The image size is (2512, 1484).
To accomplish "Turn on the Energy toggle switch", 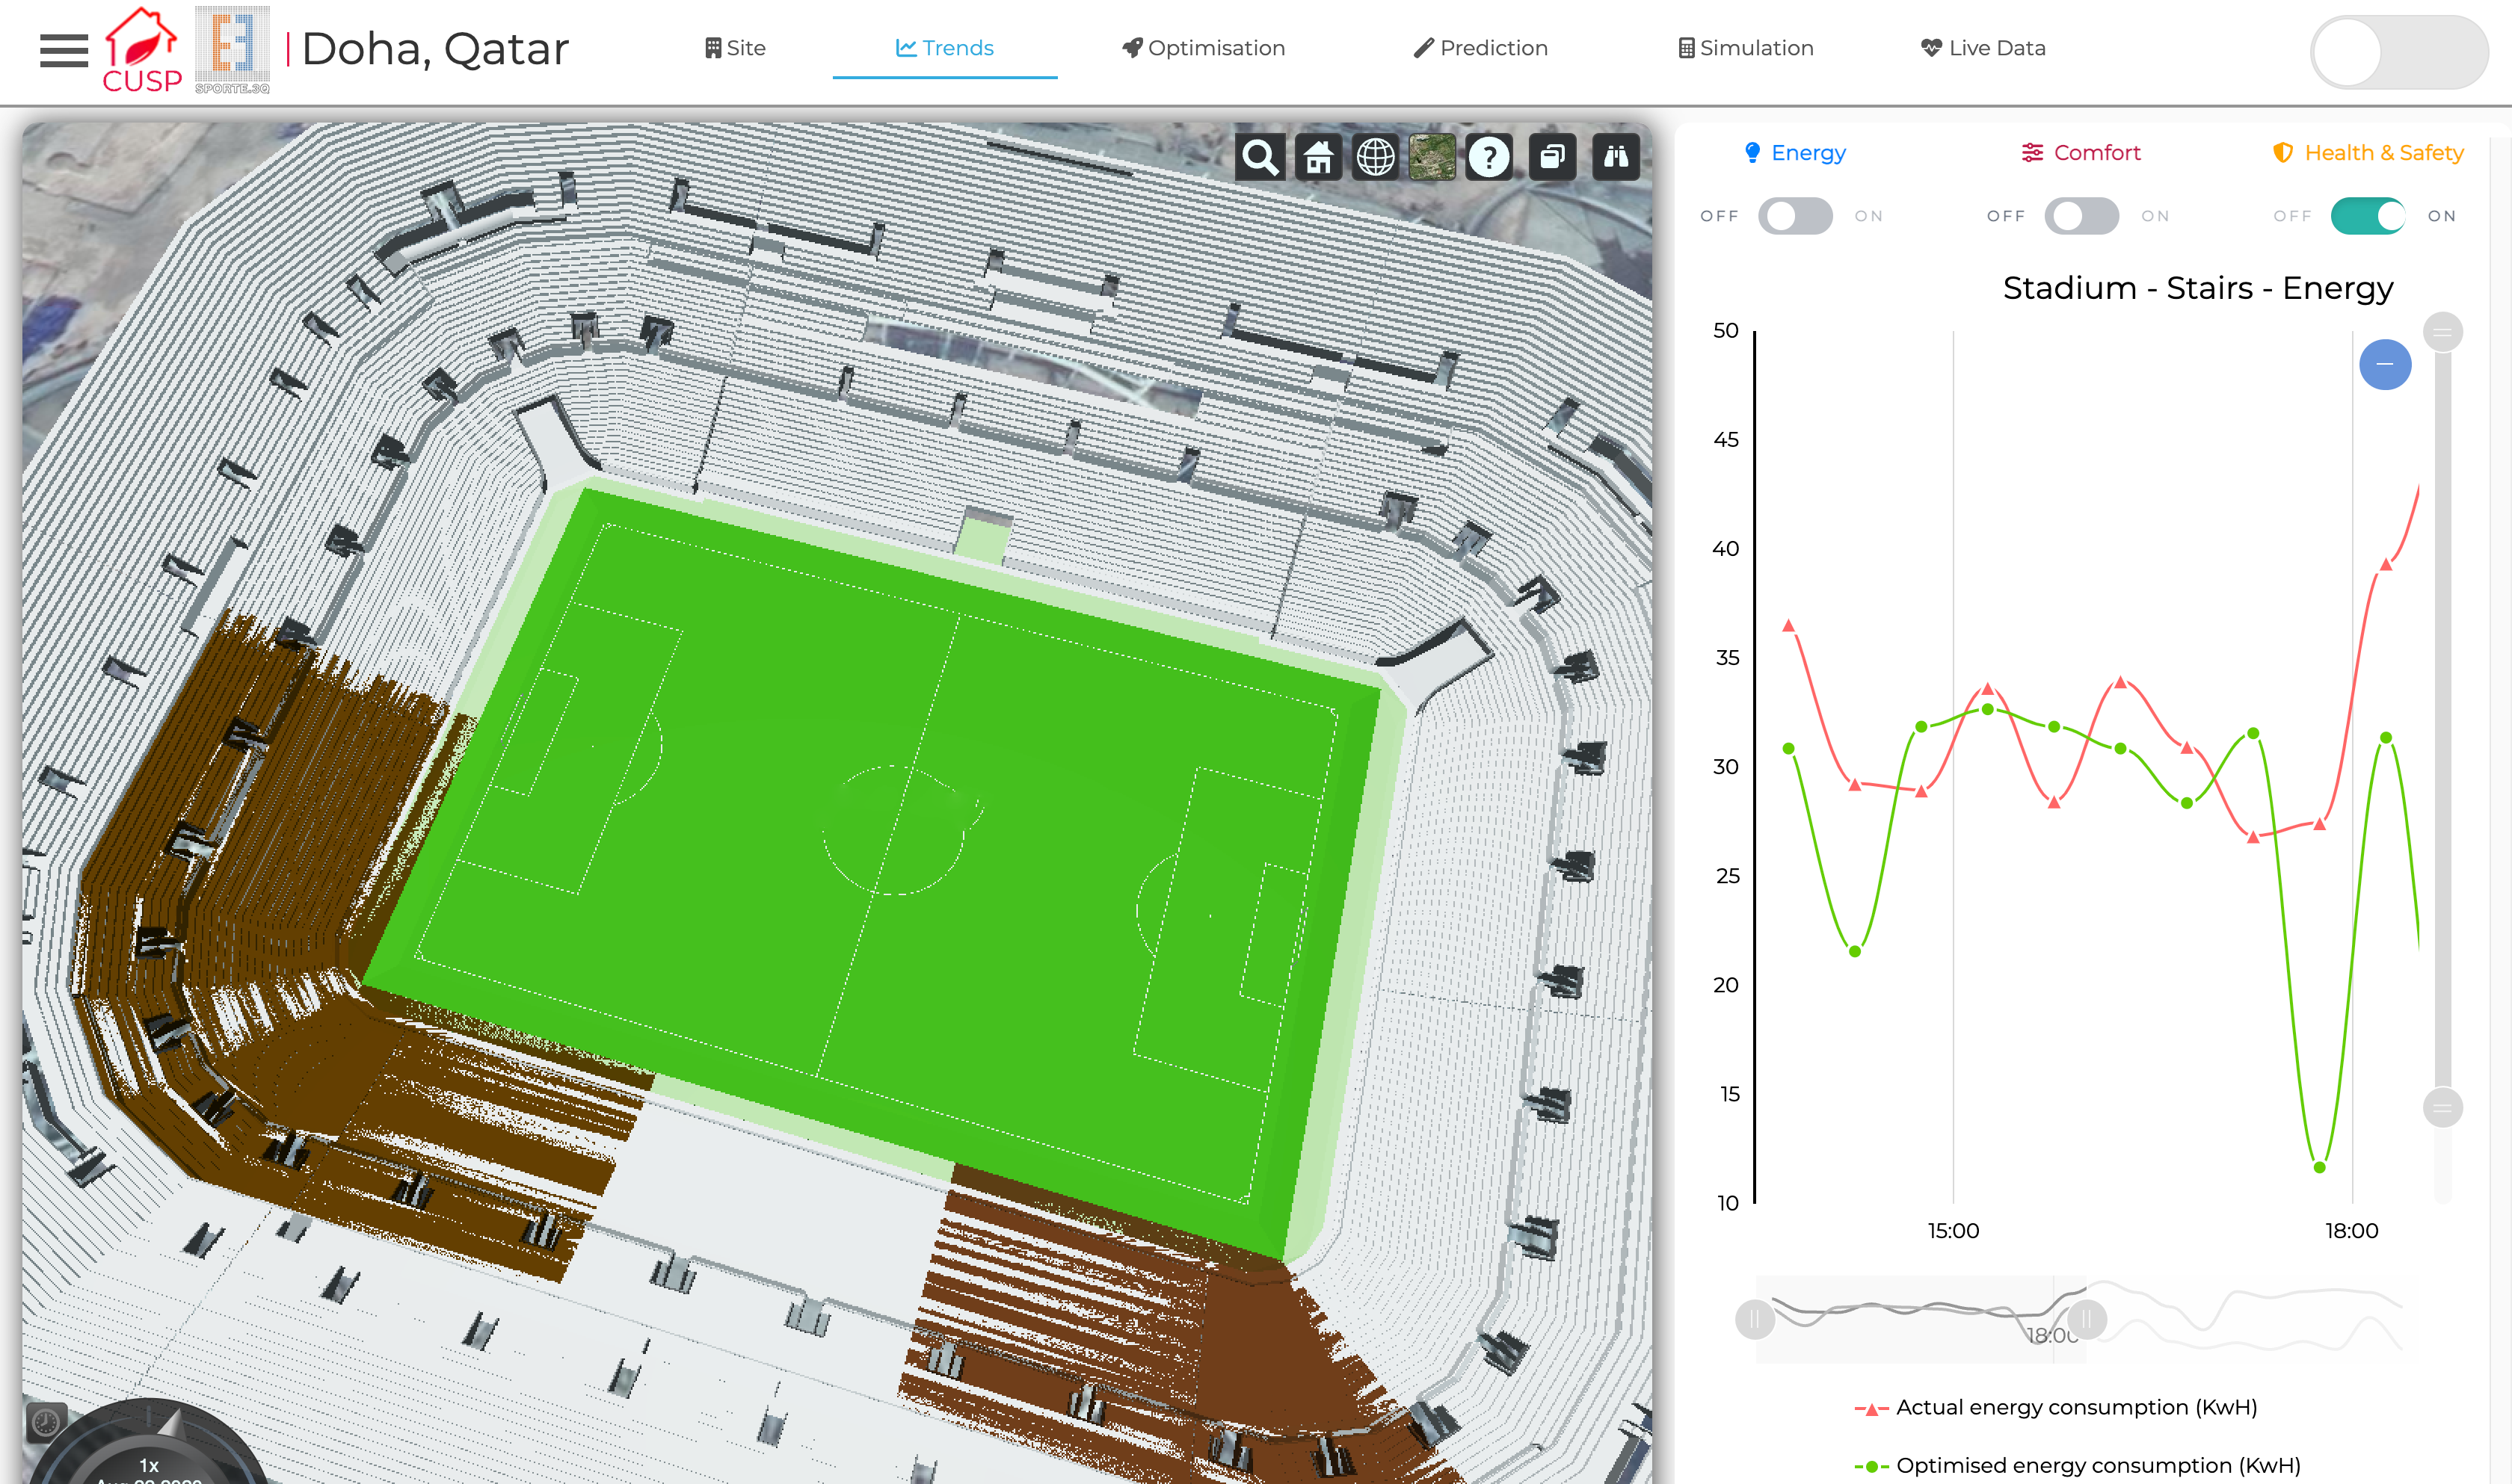I will [1796, 216].
